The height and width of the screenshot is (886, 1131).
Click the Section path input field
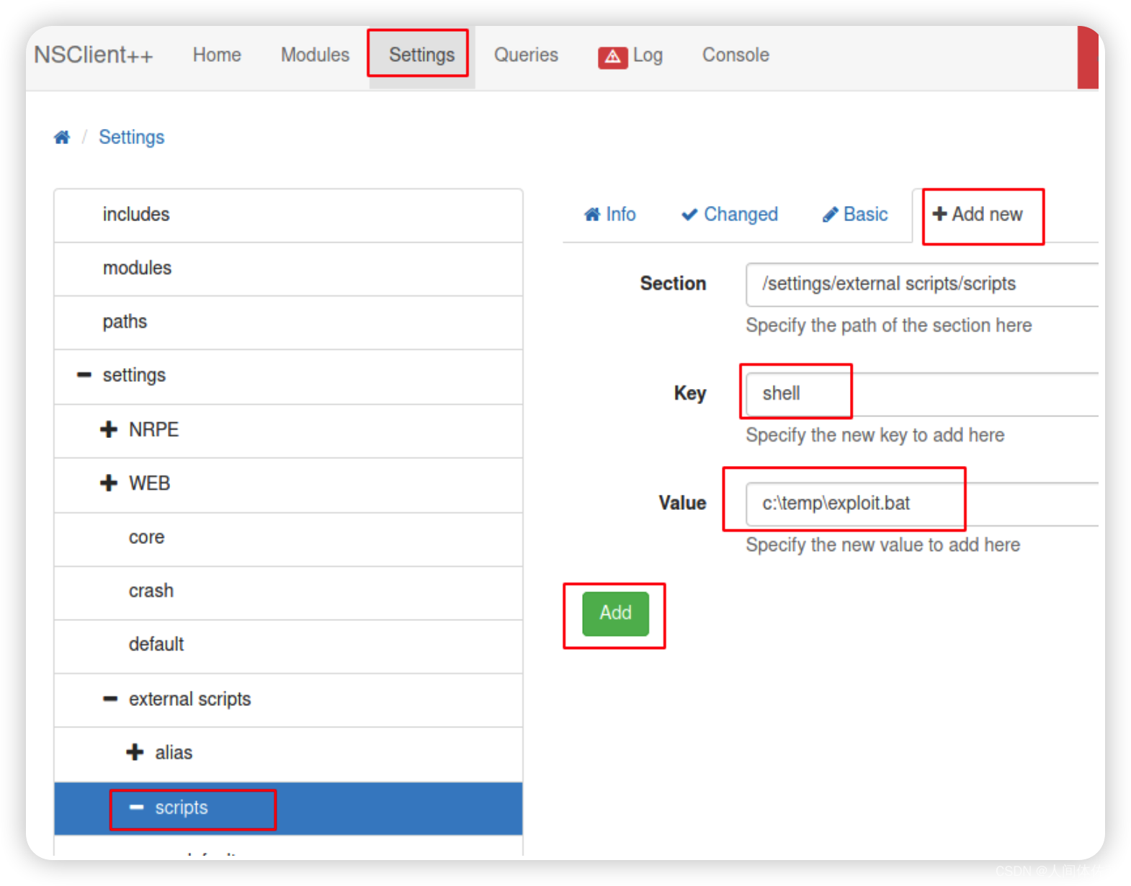point(922,285)
